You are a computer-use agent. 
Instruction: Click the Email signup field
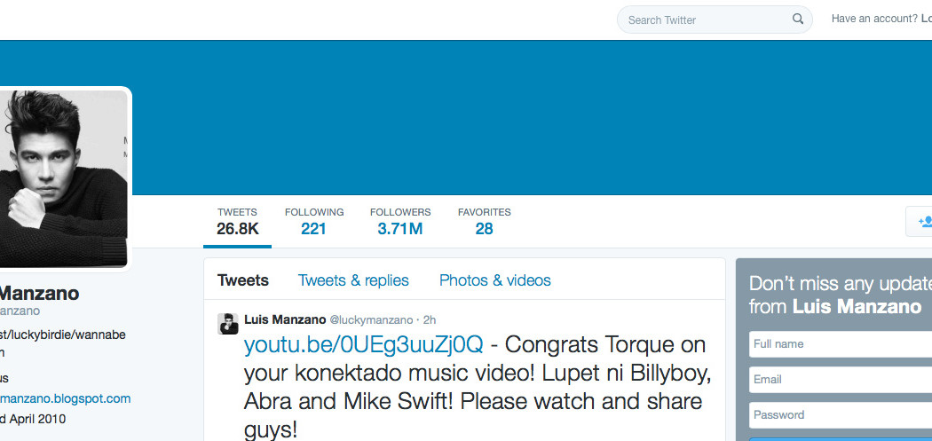point(841,380)
